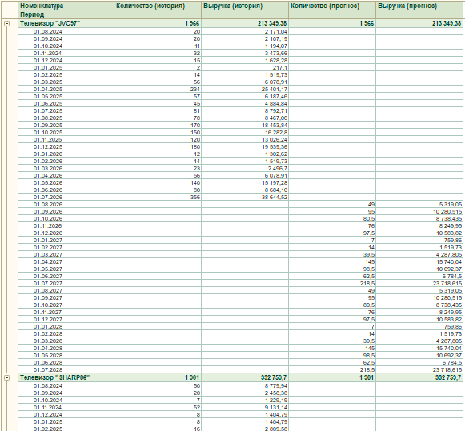Select forecast quantity cell for 01.08.2026
465x431 pixels.
pos(332,205)
